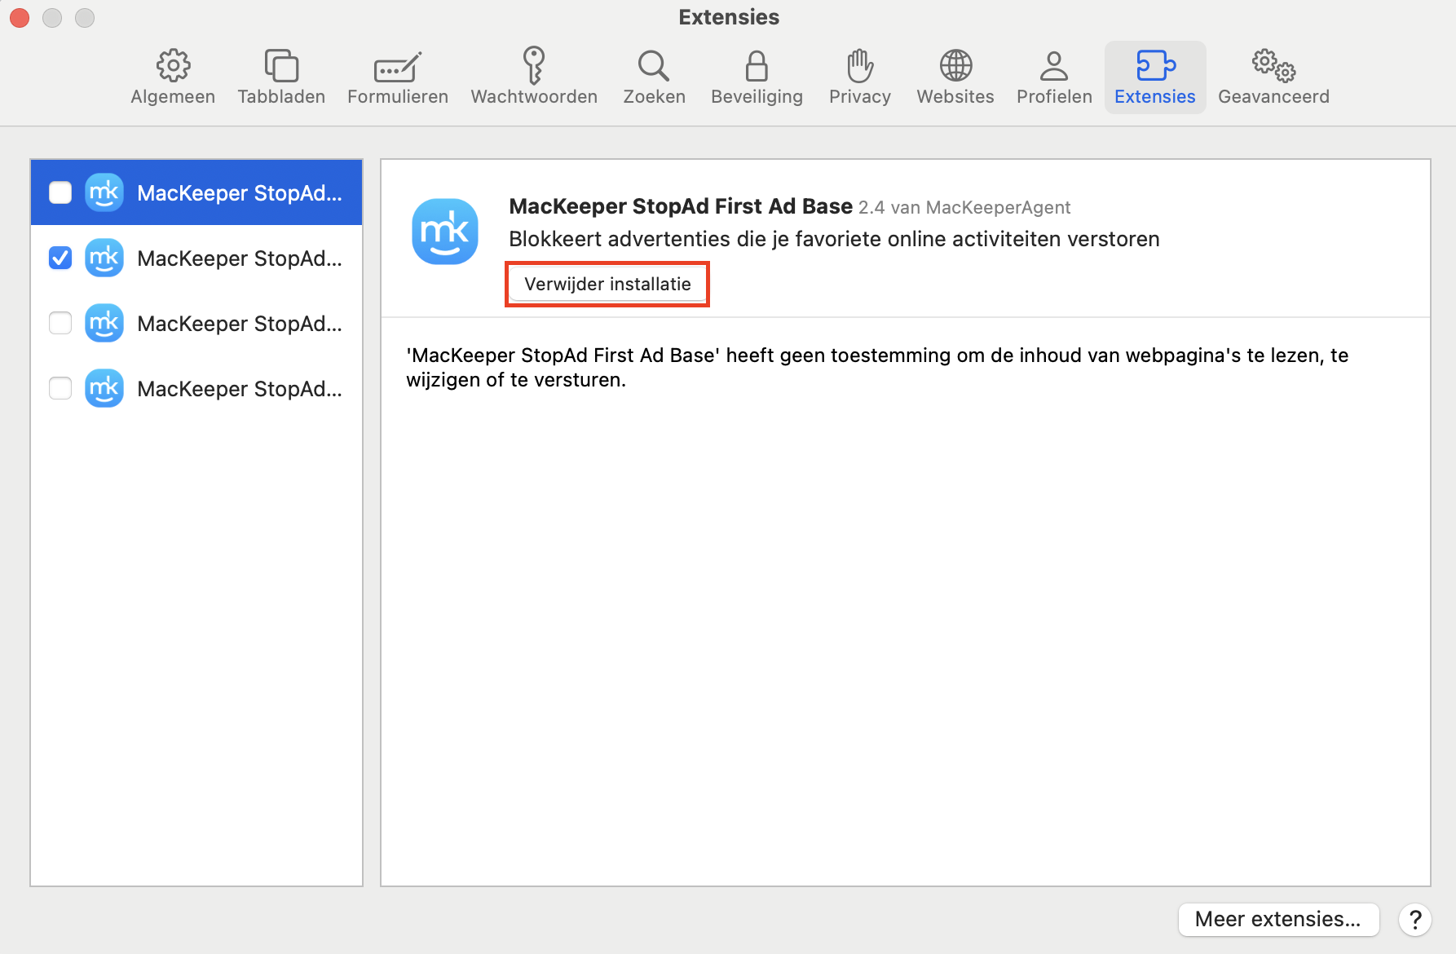Enable the last MacKeeper StopAd extension
Image resolution: width=1456 pixels, height=954 pixels.
[60, 389]
